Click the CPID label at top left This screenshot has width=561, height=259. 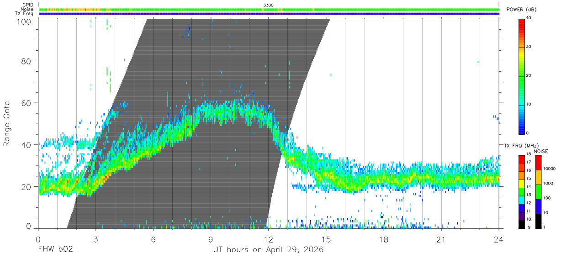(27, 5)
